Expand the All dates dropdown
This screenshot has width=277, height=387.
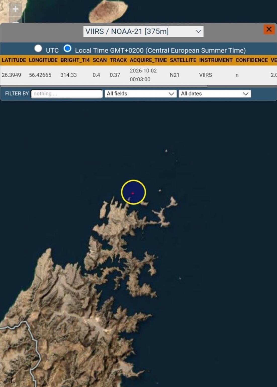tap(215, 94)
